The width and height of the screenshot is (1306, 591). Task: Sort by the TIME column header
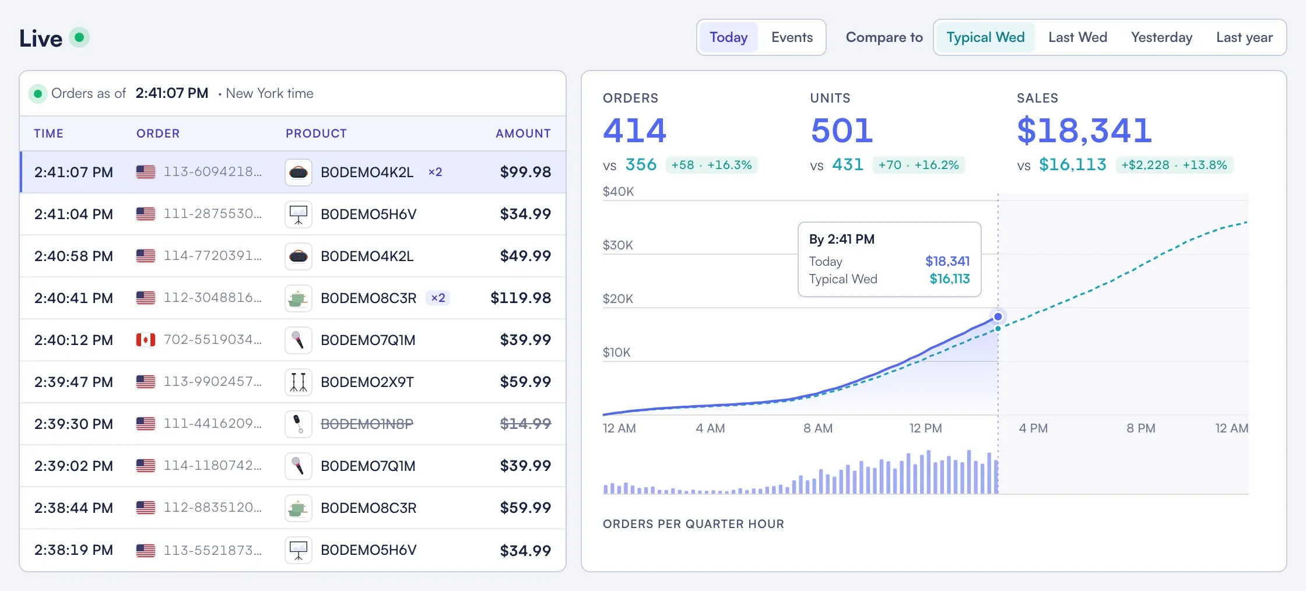48,133
